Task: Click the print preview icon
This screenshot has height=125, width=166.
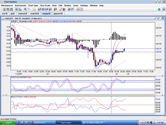Action: [82, 10]
